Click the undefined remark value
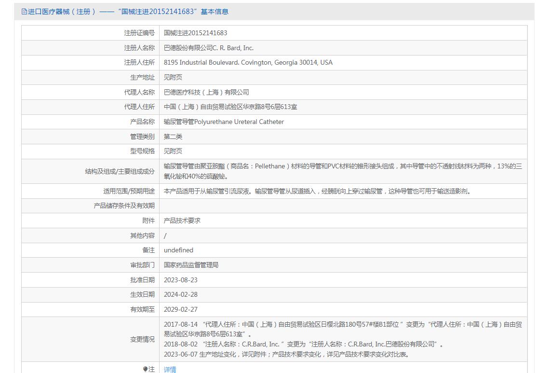The height and width of the screenshot is (373, 550). pyautogui.click(x=178, y=250)
